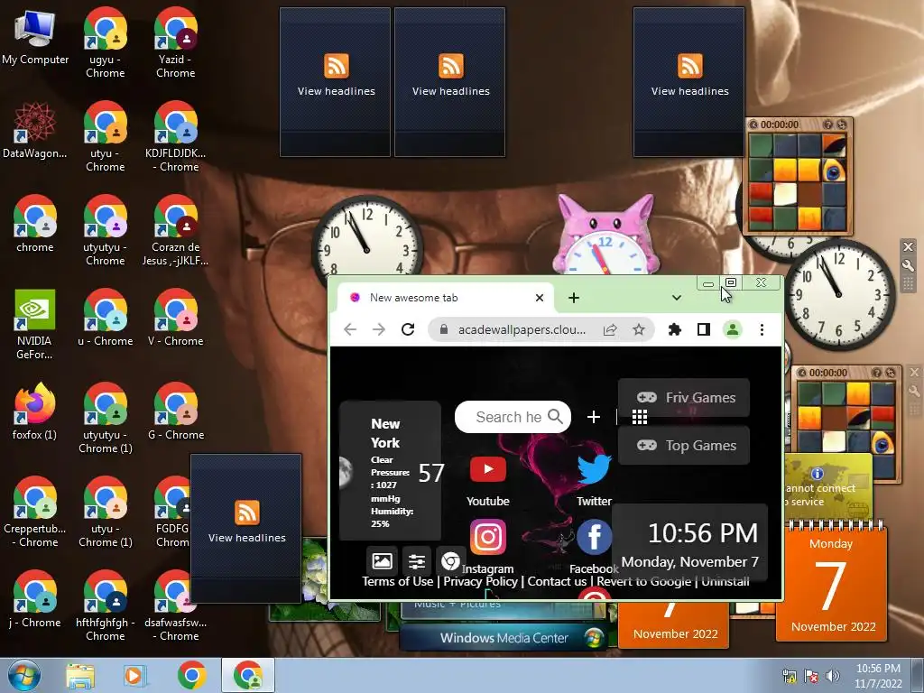The image size is (924, 693).
Task: Open the wallpaper image icon on the page
Action: tap(382, 561)
